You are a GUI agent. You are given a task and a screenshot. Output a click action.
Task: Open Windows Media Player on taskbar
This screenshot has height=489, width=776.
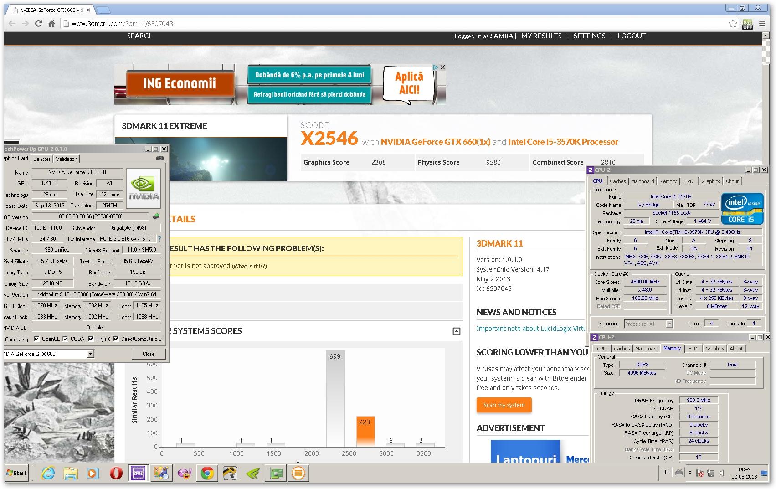(93, 473)
